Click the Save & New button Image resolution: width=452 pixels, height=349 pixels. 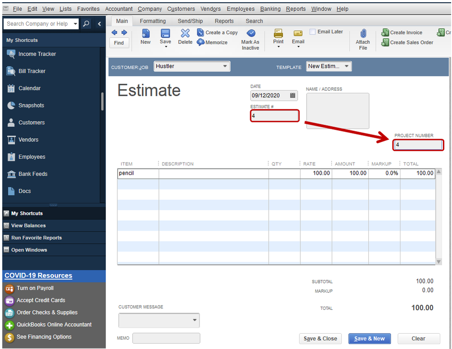(x=370, y=339)
